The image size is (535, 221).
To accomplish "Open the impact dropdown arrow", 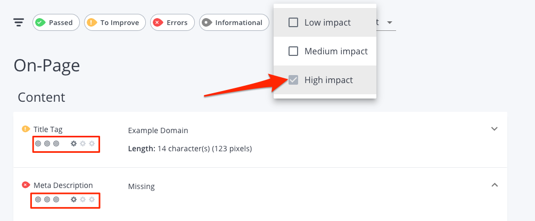I will (389, 22).
